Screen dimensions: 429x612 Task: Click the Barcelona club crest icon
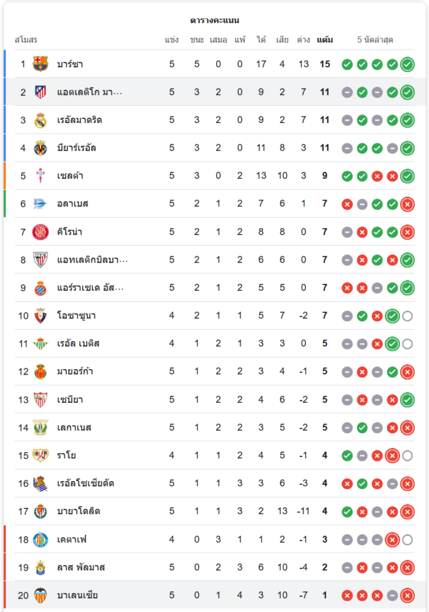point(40,64)
